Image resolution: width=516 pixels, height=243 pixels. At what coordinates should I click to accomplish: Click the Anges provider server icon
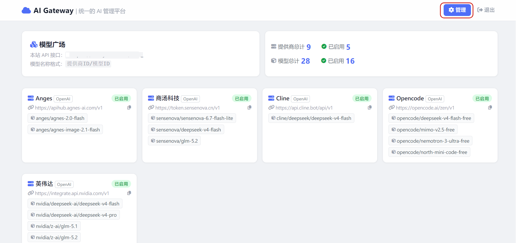pyautogui.click(x=31, y=98)
